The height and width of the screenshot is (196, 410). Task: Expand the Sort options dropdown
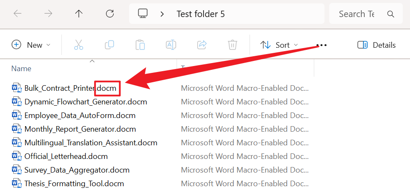coord(279,45)
